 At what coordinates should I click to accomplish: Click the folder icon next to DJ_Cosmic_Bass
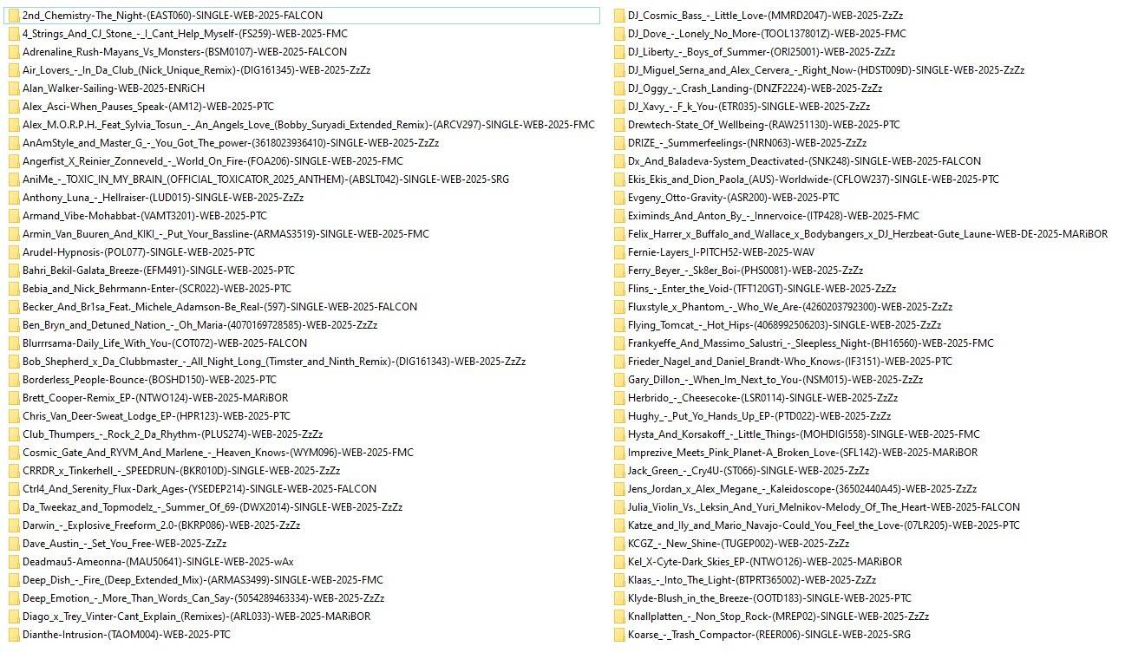click(619, 16)
